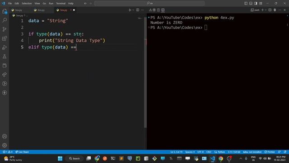Viewport: 289px width, 163px height.
Task: Open the Testing flask view
Action: tap(5, 57)
